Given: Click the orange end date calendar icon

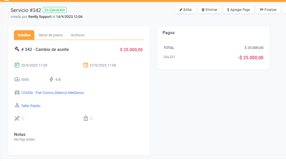Looking at the screenshot, I should tap(86, 65).
